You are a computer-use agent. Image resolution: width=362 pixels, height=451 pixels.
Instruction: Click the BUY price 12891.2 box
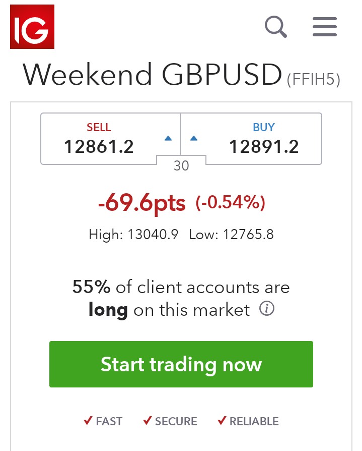pyautogui.click(x=251, y=139)
